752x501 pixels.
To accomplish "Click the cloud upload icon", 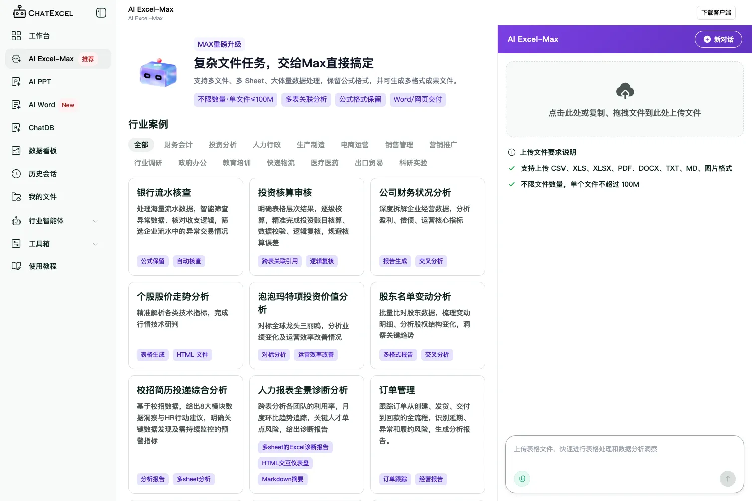I will tap(625, 91).
